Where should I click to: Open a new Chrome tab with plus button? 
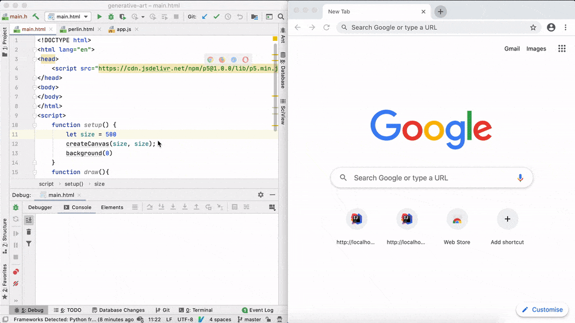(440, 11)
